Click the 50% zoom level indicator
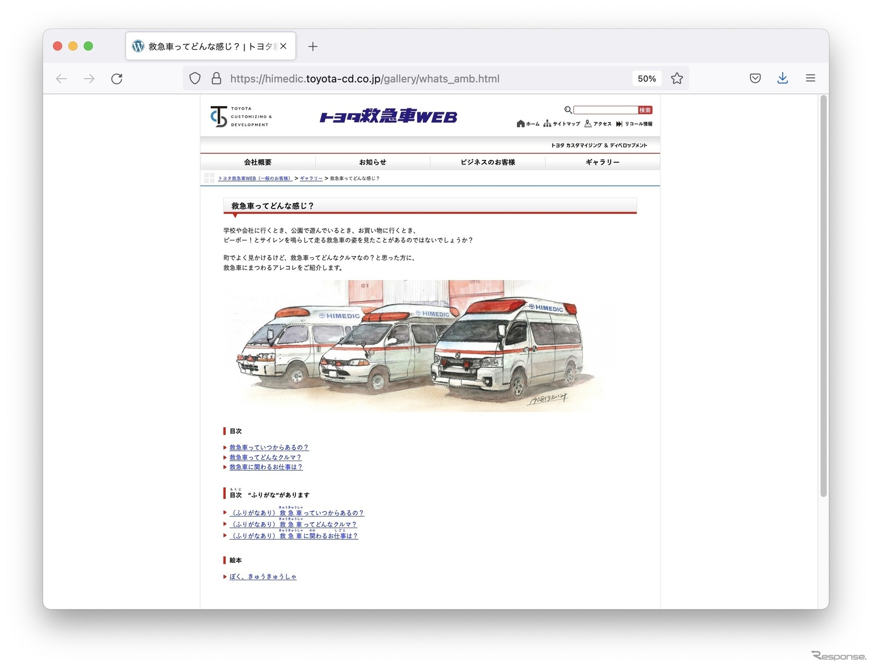 646,79
